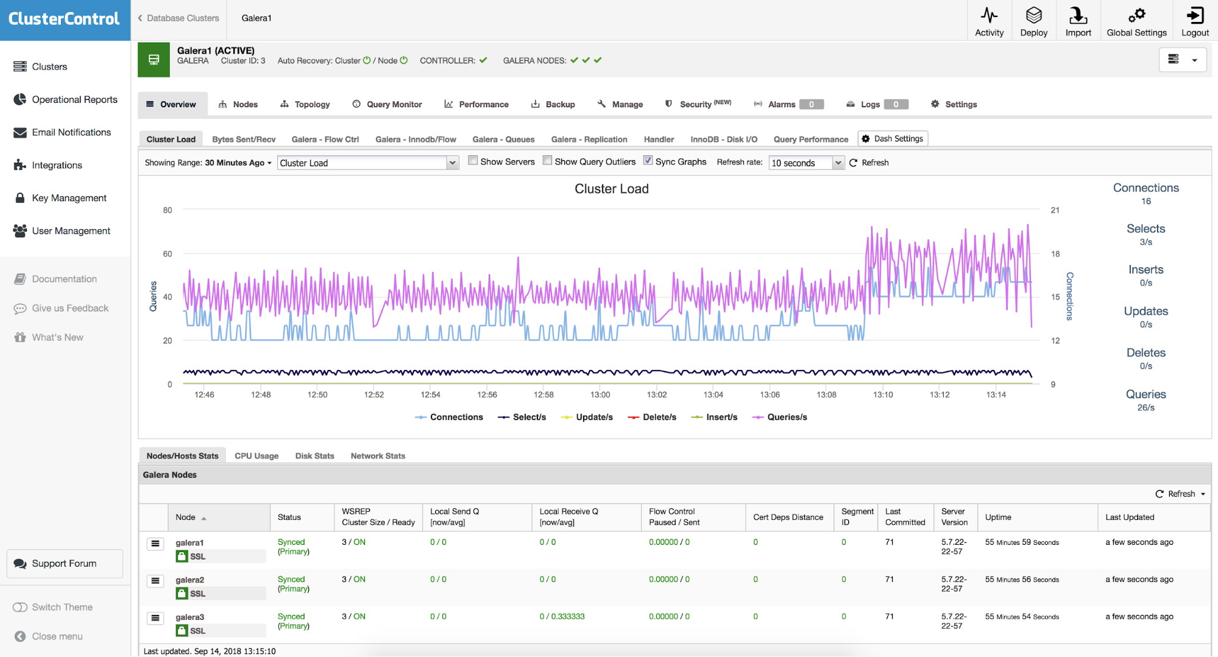Toggle Queries/s series in chart legend

(x=780, y=417)
